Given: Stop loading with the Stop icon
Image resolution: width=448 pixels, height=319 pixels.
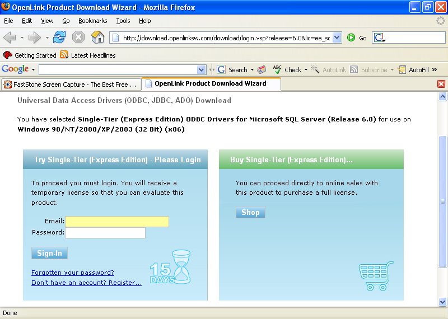Looking at the screenshot, I should pos(78,37).
